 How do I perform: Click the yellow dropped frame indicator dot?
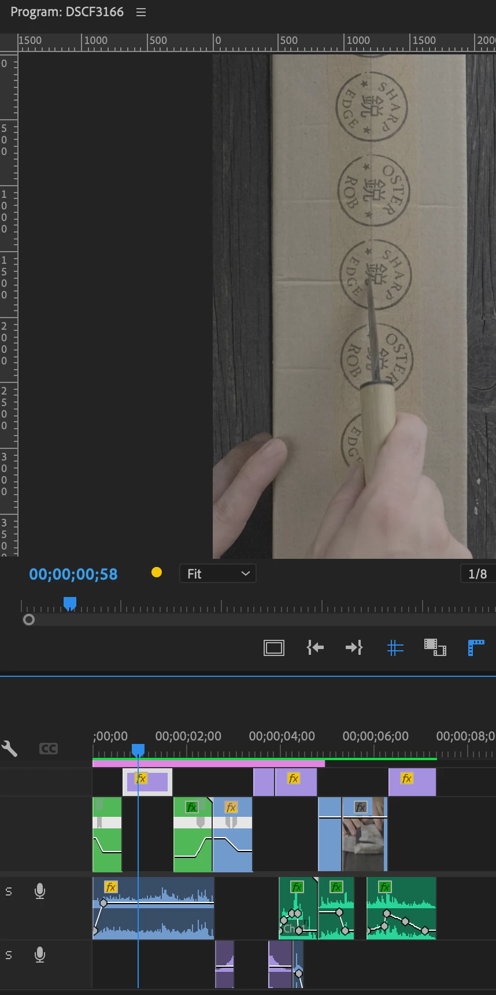point(157,573)
